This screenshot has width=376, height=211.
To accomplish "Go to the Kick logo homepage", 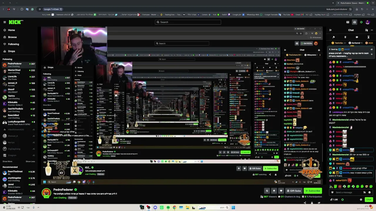I will click(x=16, y=22).
